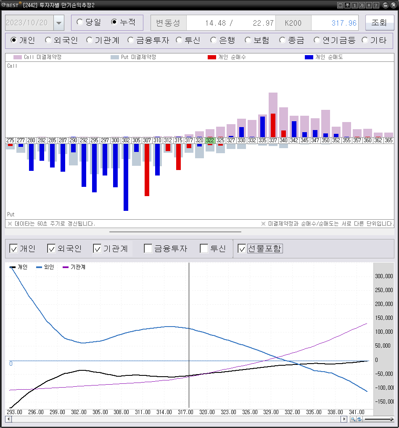Screen dimensions: 399x428
Task: Click the blue 개인 순매도 legend swatch
Action: click(309, 57)
